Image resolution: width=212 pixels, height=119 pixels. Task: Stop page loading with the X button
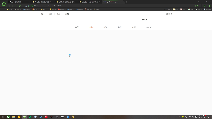pos(16,6)
